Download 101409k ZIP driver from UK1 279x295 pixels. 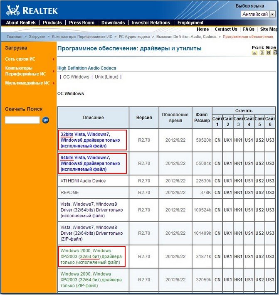click(228, 233)
